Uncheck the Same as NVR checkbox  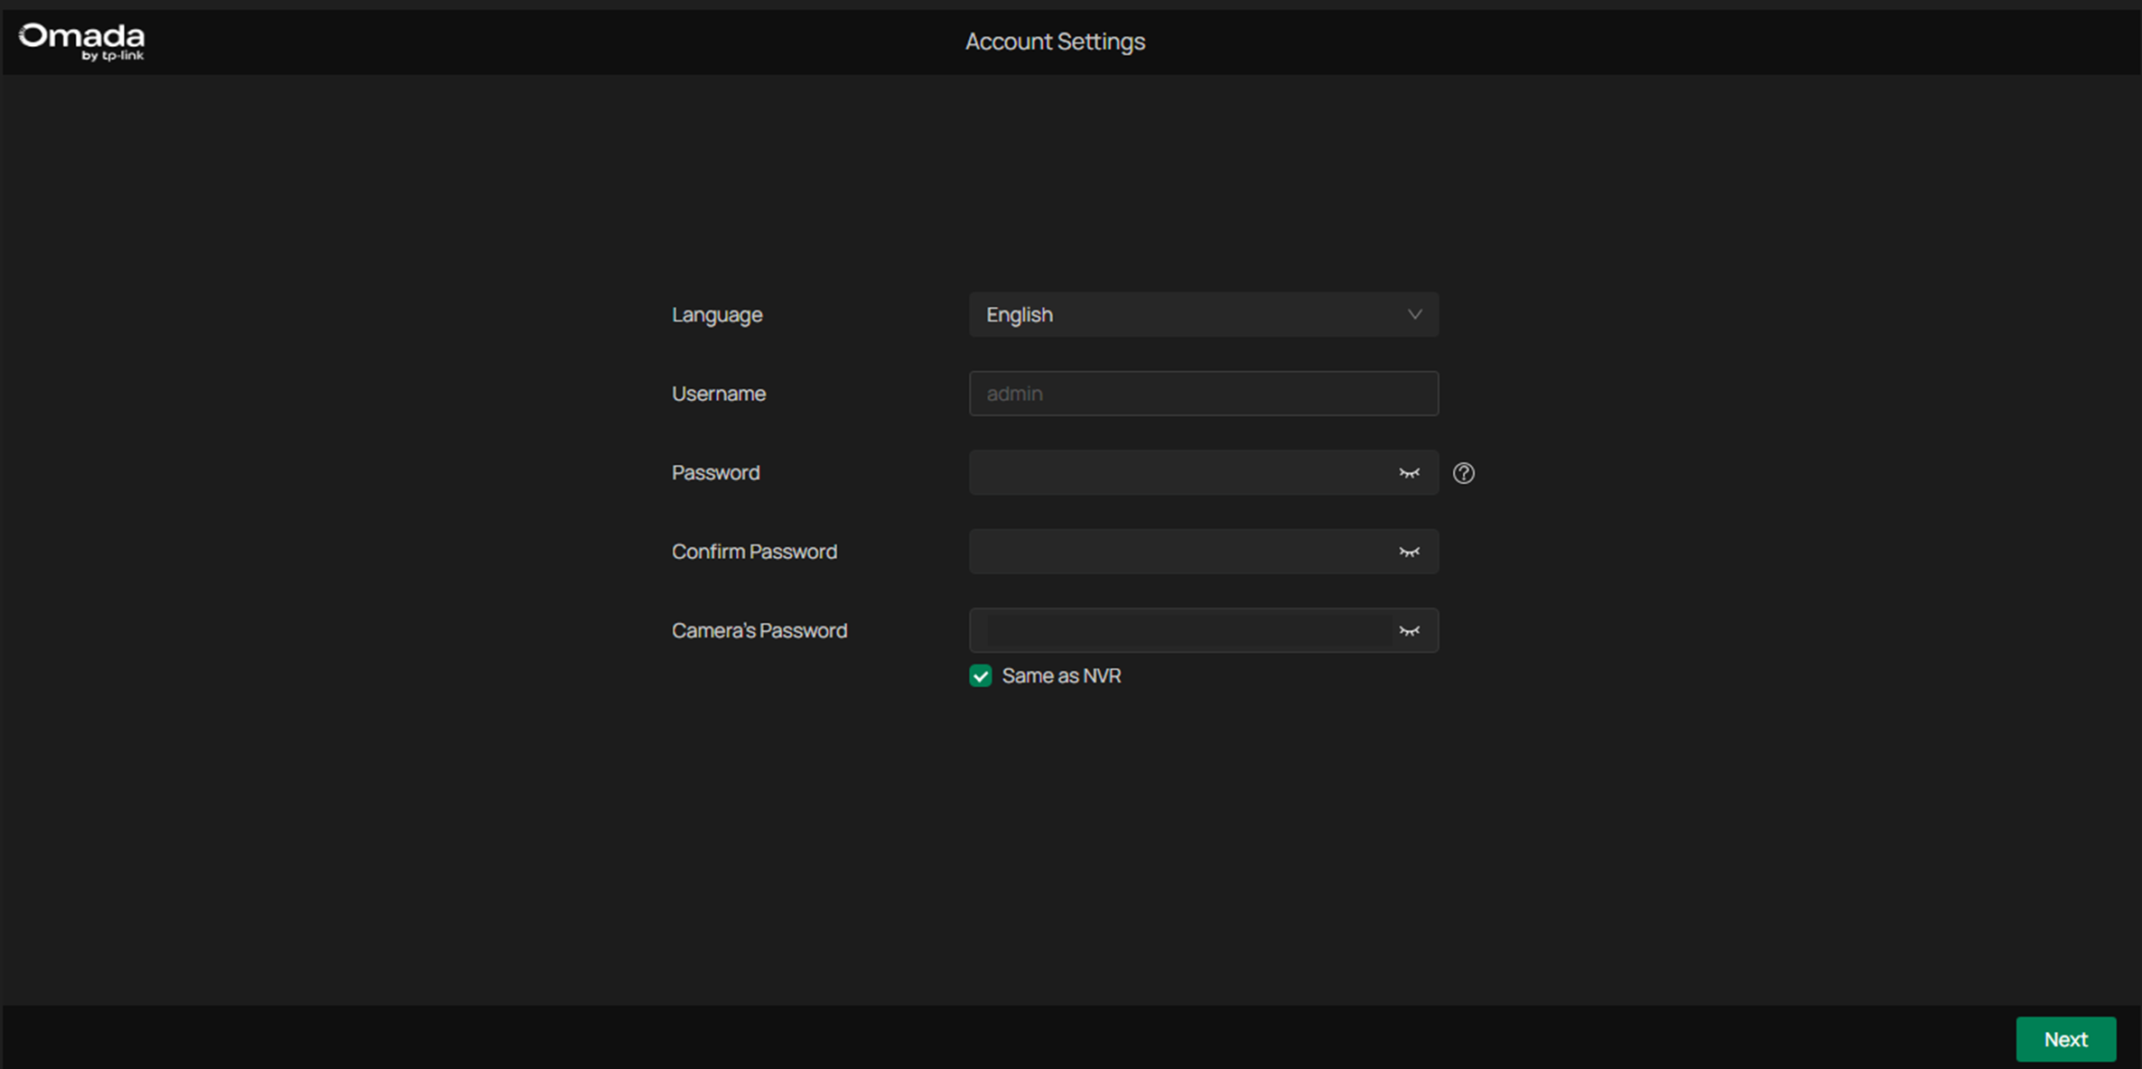point(981,675)
